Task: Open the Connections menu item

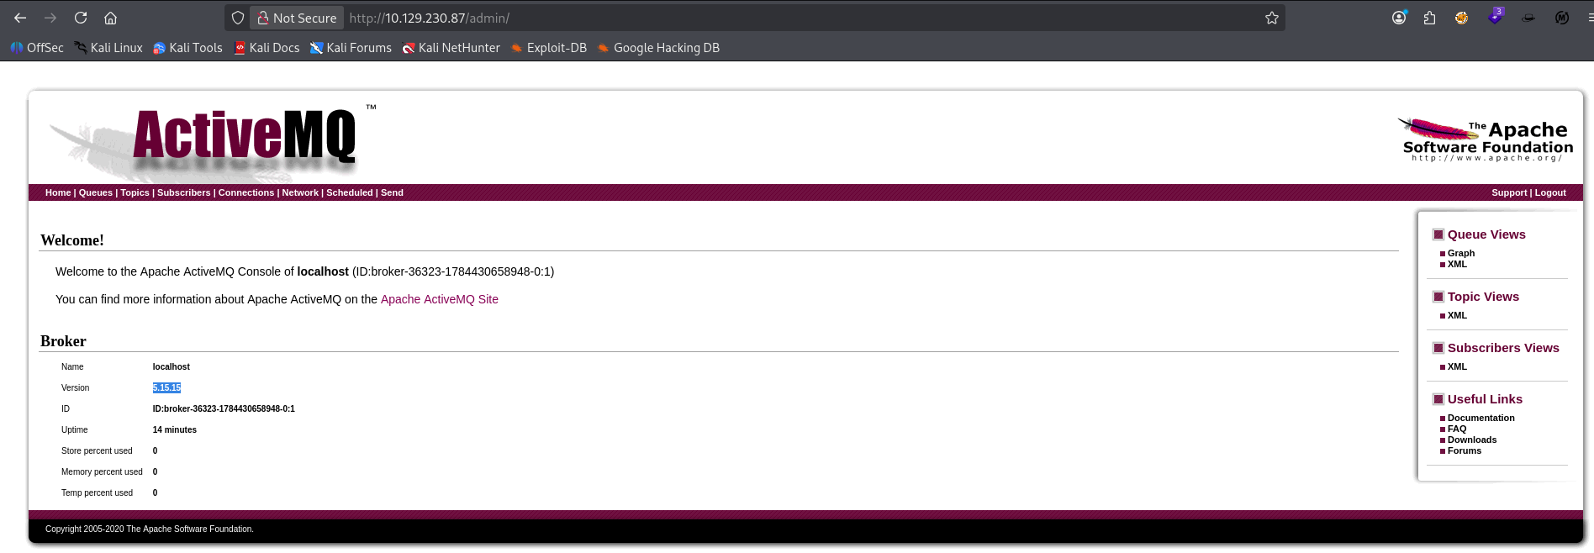Action: (246, 192)
